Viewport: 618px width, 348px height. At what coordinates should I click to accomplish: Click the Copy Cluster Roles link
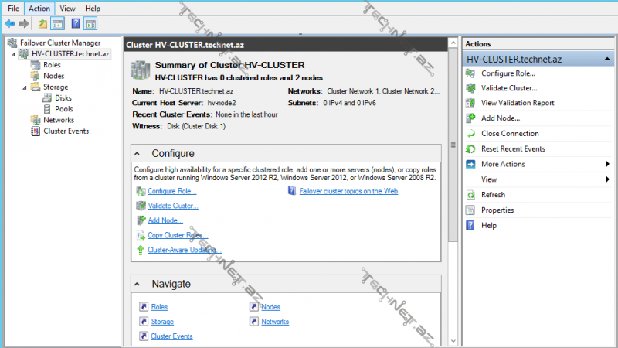tap(178, 235)
